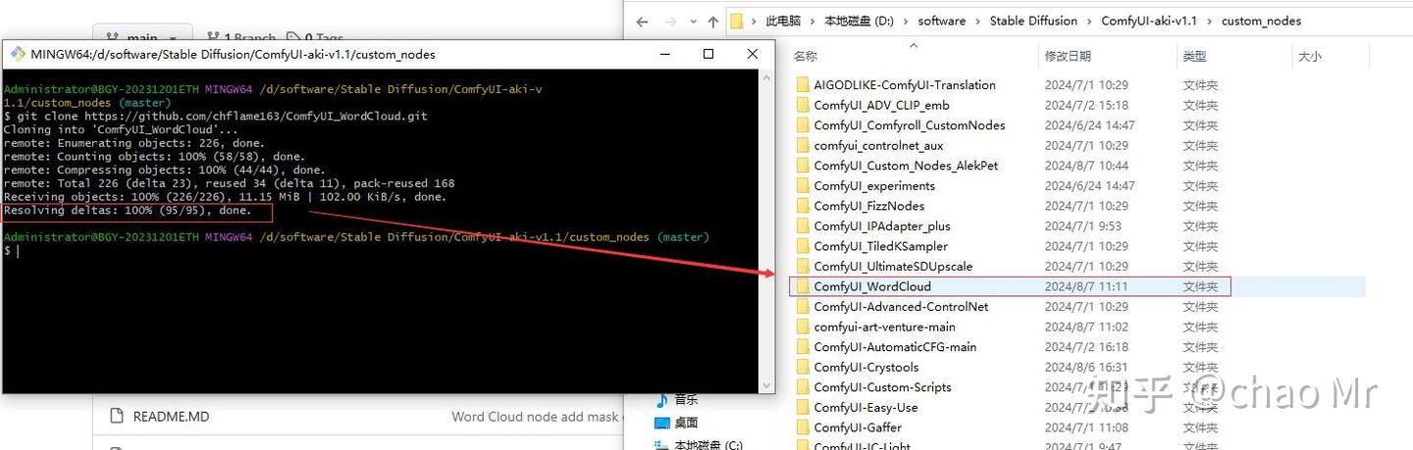Viewport: 1413px width, 450px height.
Task: Click the terminal prompt input line
Action: pos(379,251)
